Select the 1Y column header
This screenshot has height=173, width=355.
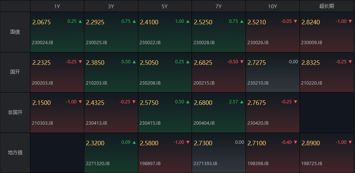(57, 6)
